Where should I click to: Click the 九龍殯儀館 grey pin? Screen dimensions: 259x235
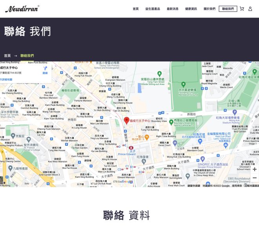pos(10,168)
